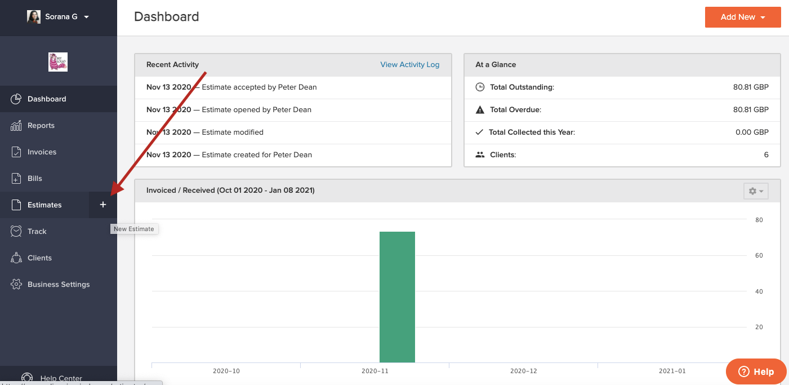Click the orange Help button
Screen dimensions: 789x385
[x=756, y=371]
